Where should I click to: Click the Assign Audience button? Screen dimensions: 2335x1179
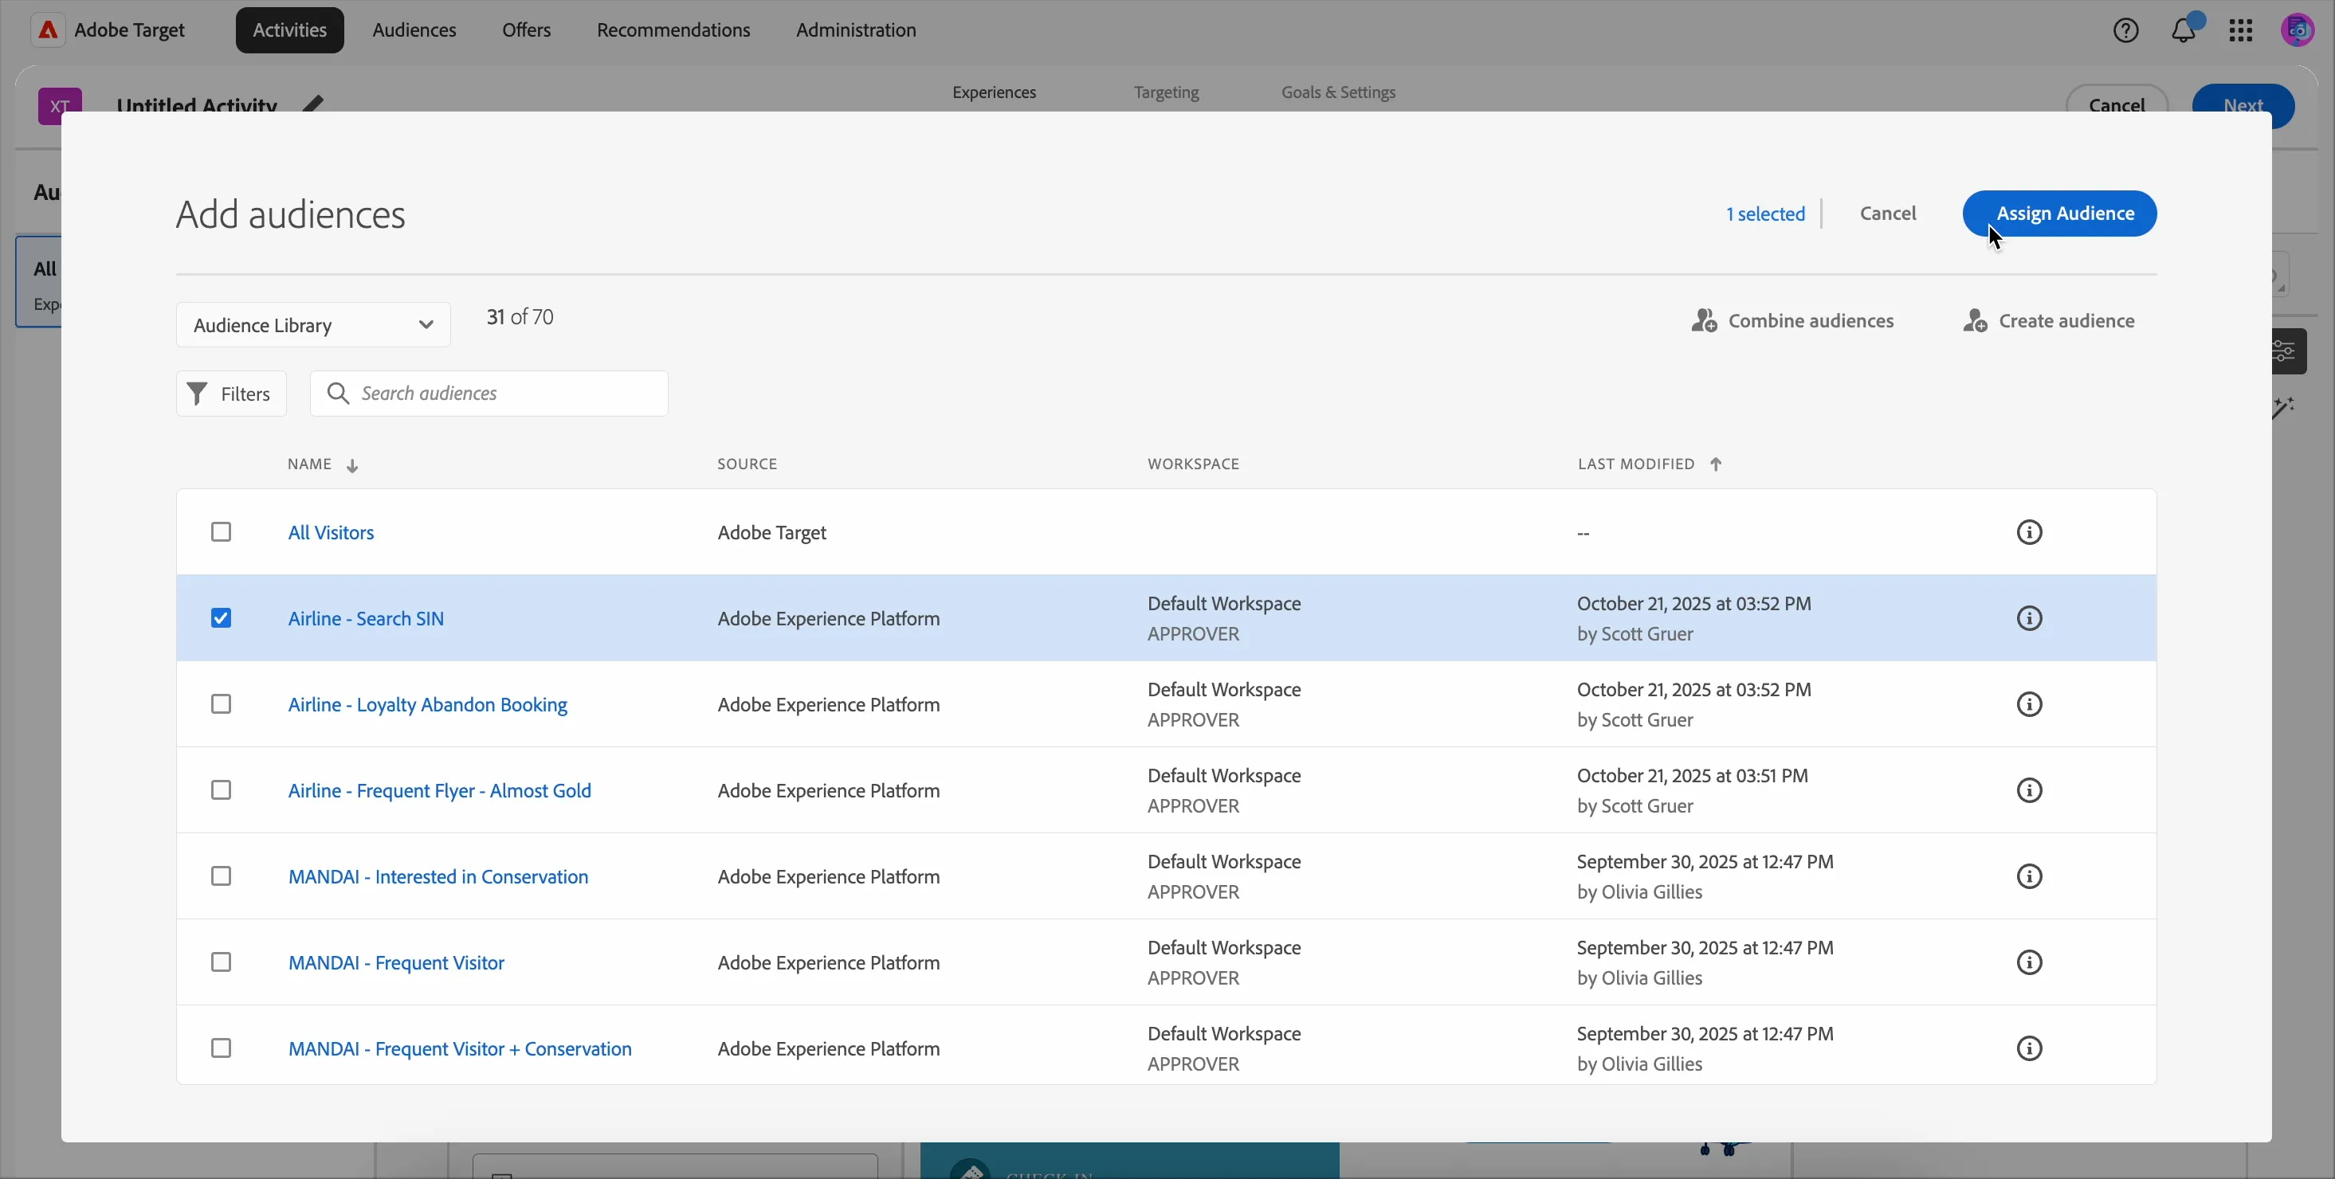[2059, 213]
